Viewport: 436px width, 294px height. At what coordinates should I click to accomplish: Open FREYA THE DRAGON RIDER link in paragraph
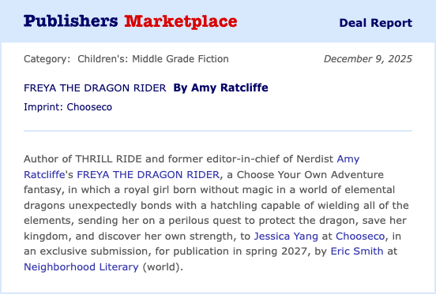148,174
